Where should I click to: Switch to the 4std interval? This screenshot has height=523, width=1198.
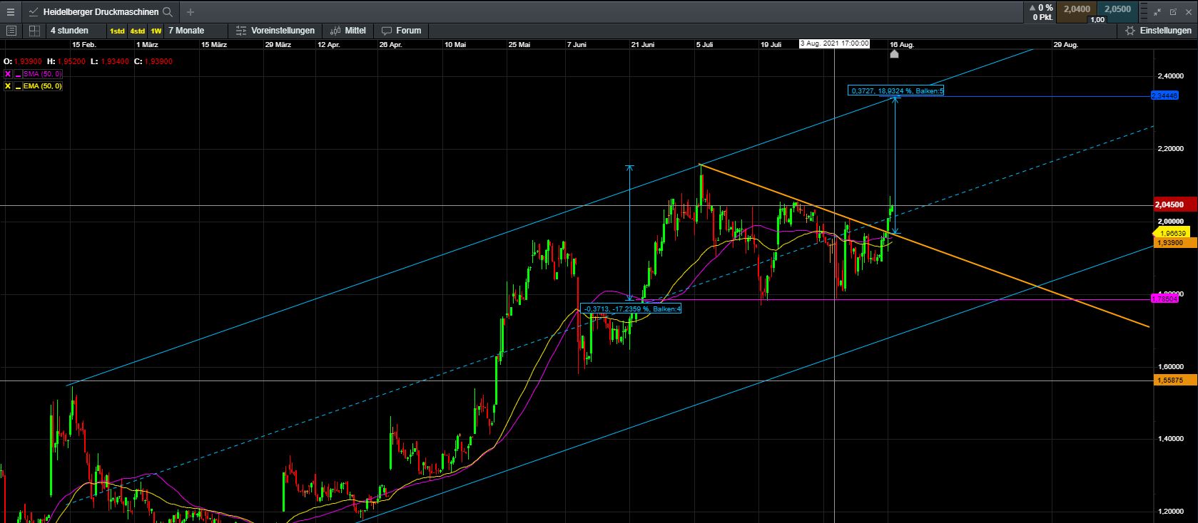pyautogui.click(x=137, y=31)
